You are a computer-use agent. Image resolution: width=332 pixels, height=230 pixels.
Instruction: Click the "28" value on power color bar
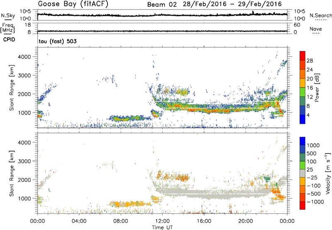pyautogui.click(x=310, y=61)
